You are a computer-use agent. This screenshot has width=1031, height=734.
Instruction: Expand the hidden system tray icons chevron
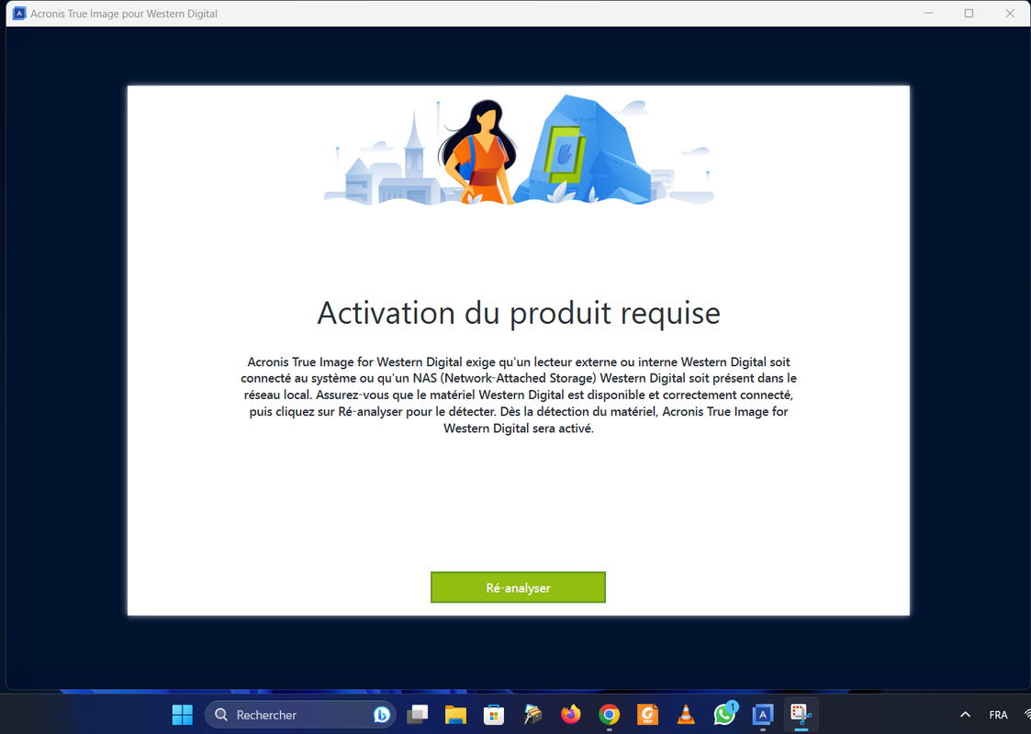coord(965,715)
